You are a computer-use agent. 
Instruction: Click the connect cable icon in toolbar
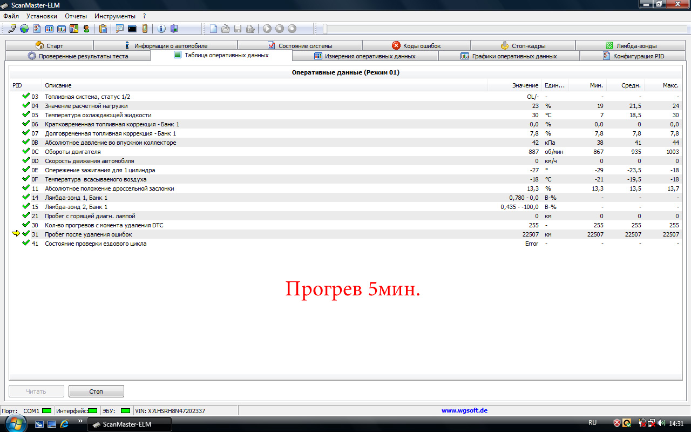point(12,29)
